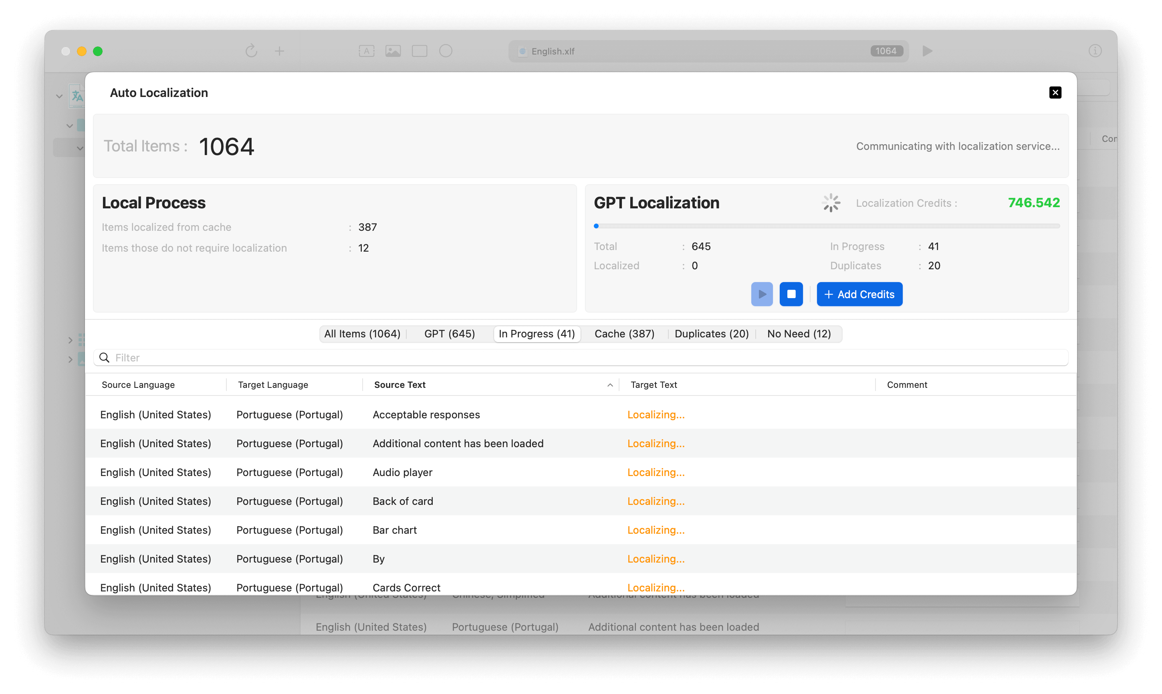The image size is (1162, 694).
Task: Sort by Source Language column
Action: coord(138,384)
